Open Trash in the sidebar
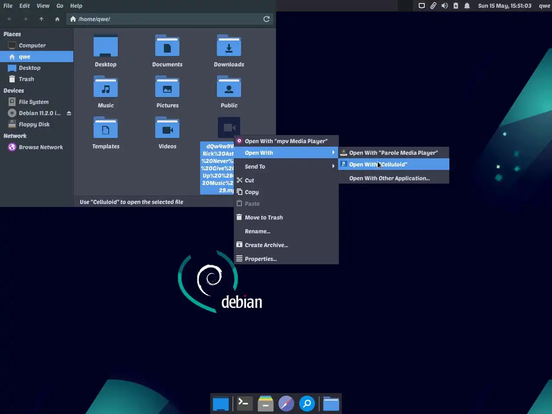The image size is (552, 414). [37, 79]
